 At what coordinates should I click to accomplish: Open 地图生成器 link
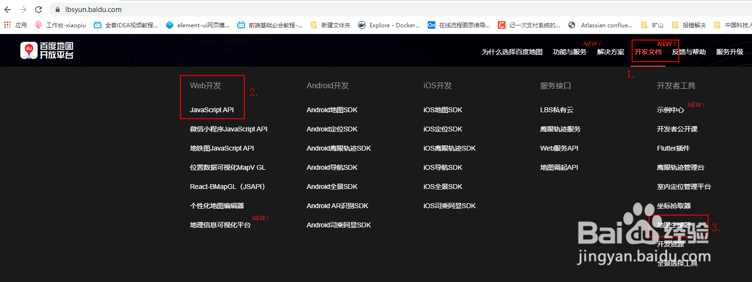coord(674,225)
